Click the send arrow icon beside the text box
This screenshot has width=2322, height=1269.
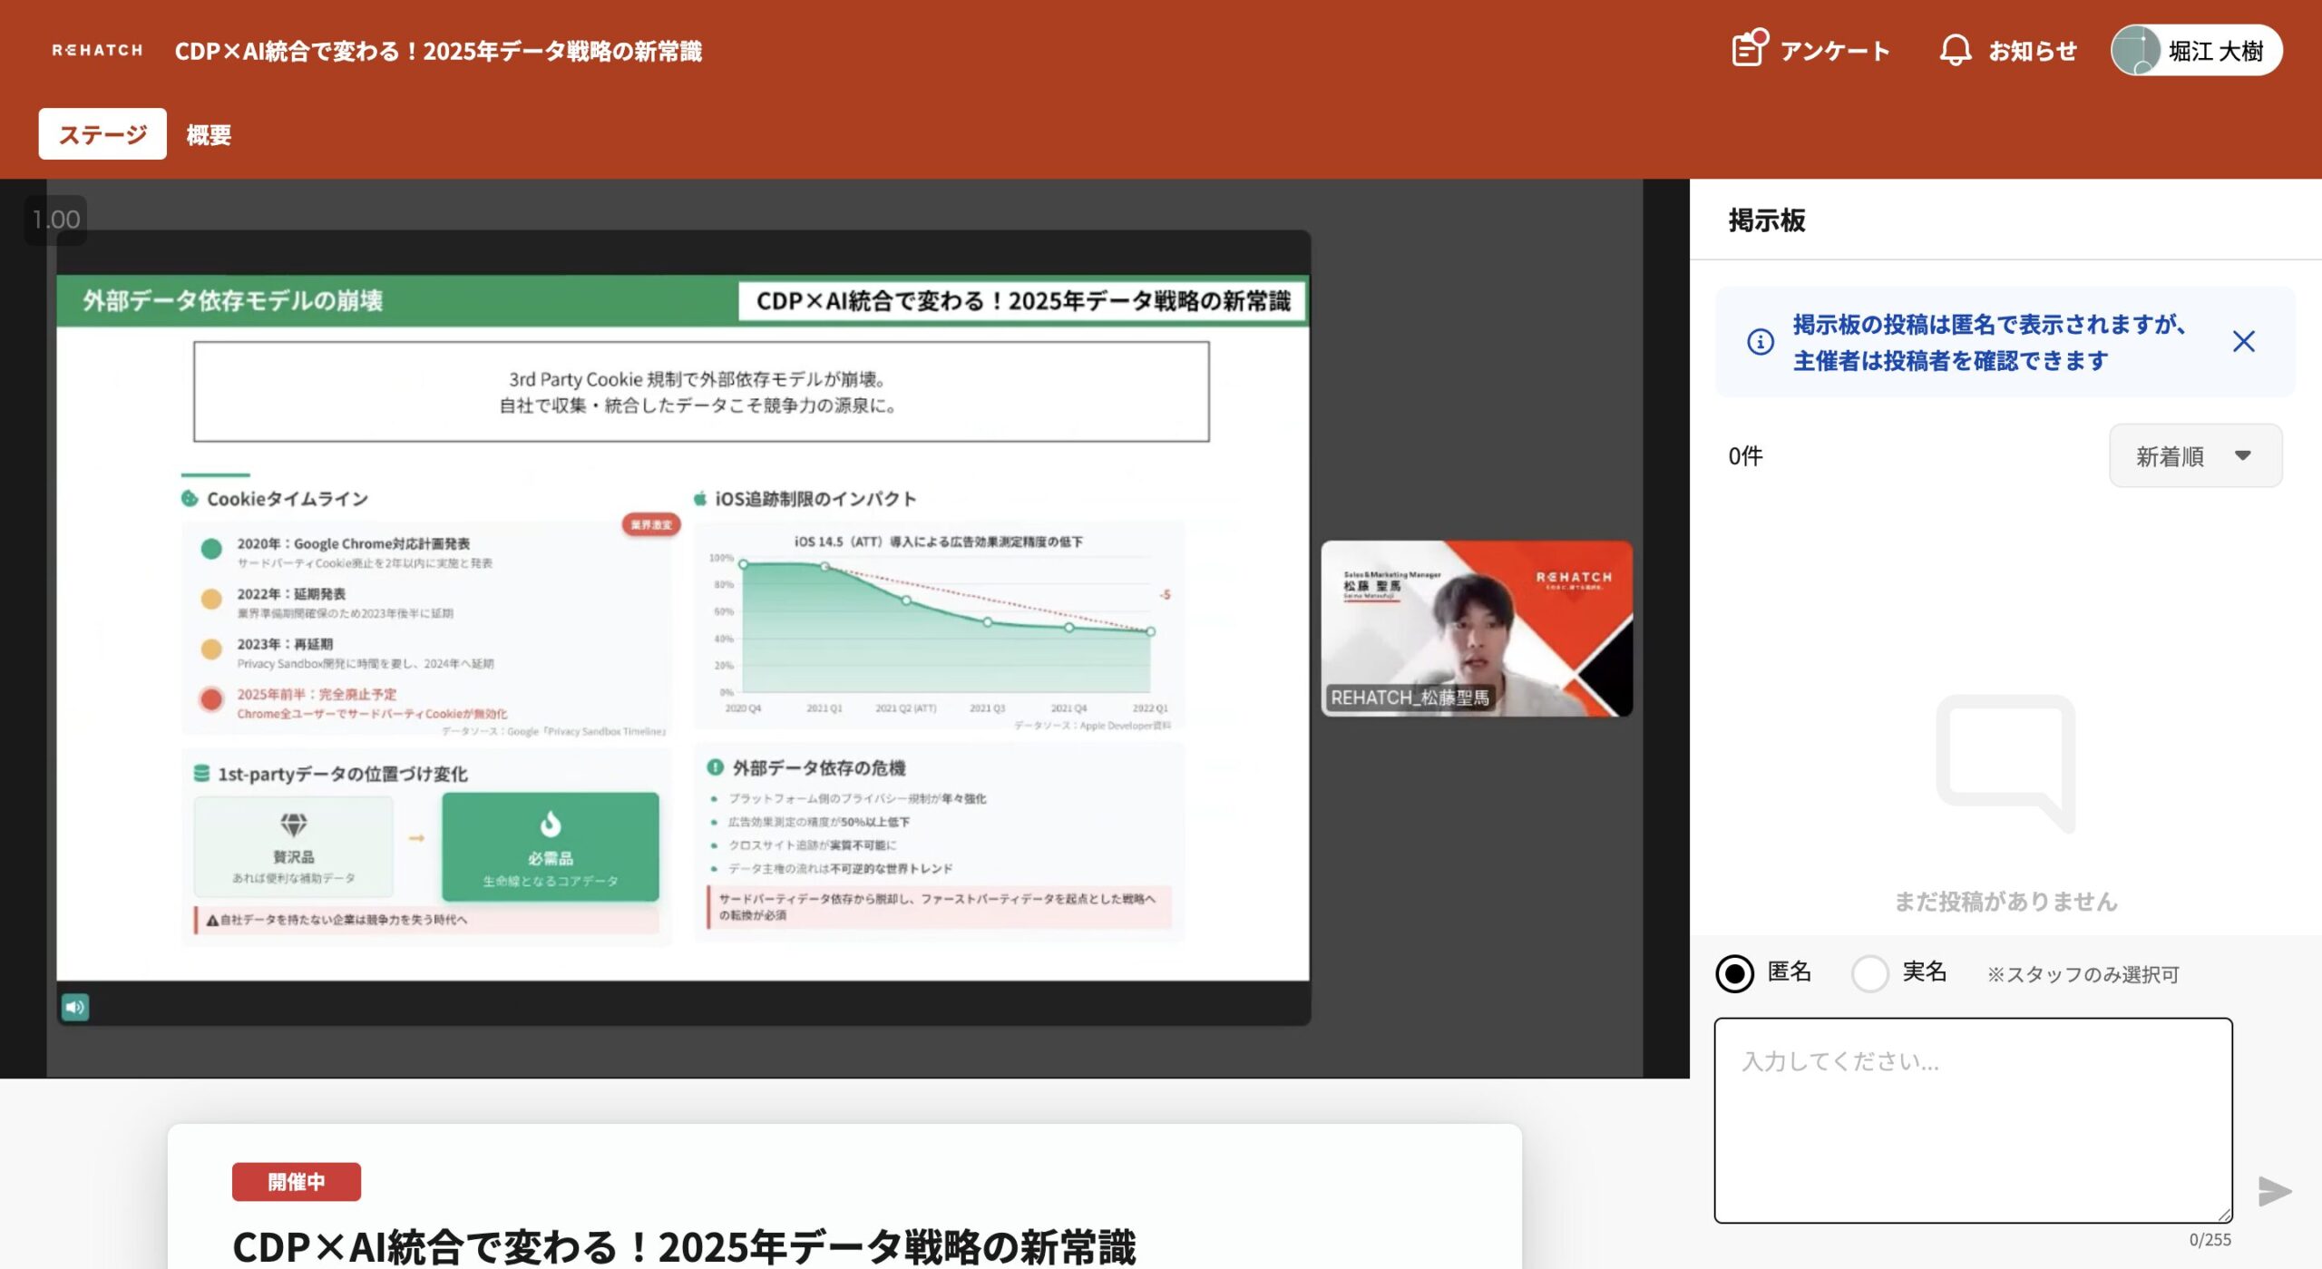pos(2274,1191)
